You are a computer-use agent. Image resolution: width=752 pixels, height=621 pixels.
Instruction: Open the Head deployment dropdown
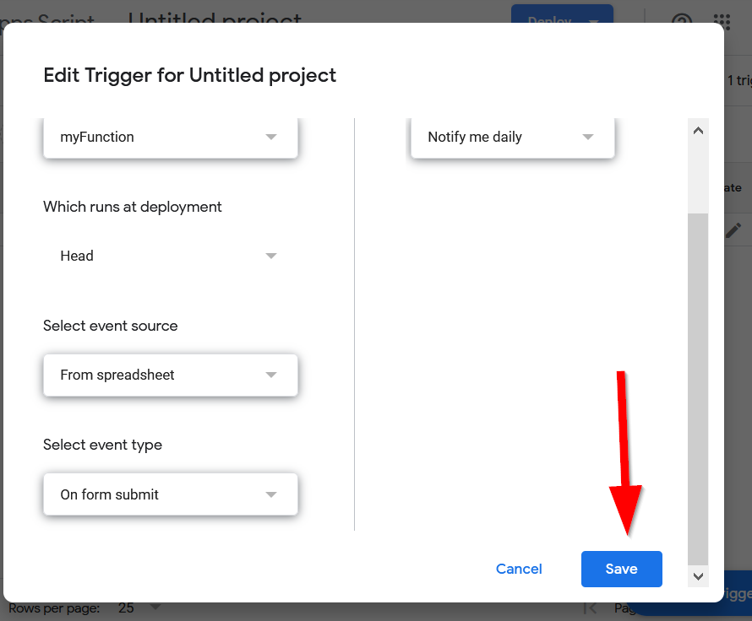coord(170,256)
